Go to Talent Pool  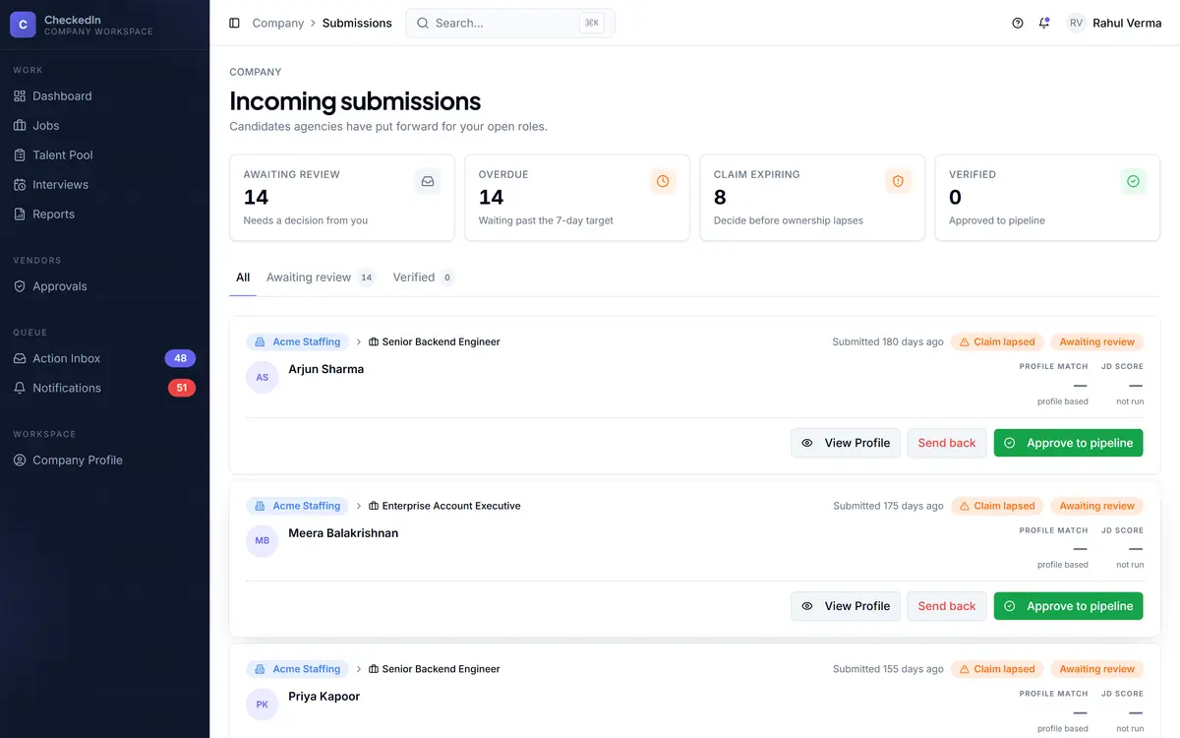pyautogui.click(x=104, y=154)
